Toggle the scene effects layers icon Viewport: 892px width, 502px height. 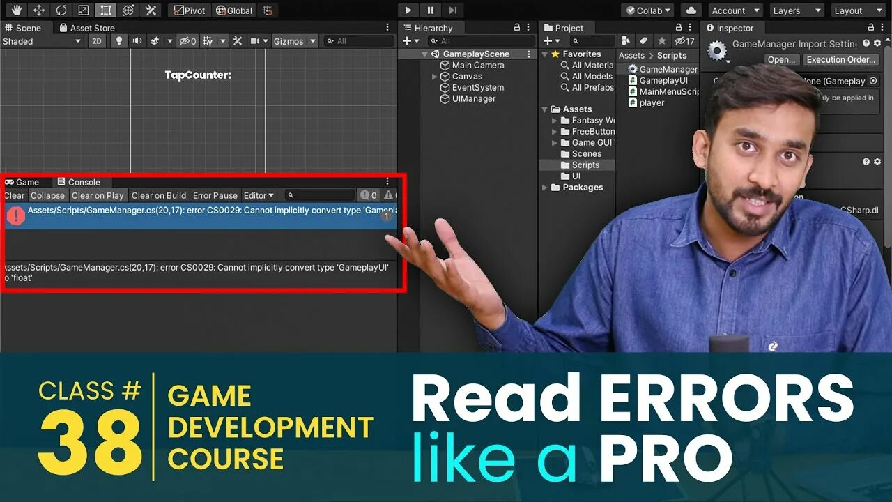coord(155,41)
